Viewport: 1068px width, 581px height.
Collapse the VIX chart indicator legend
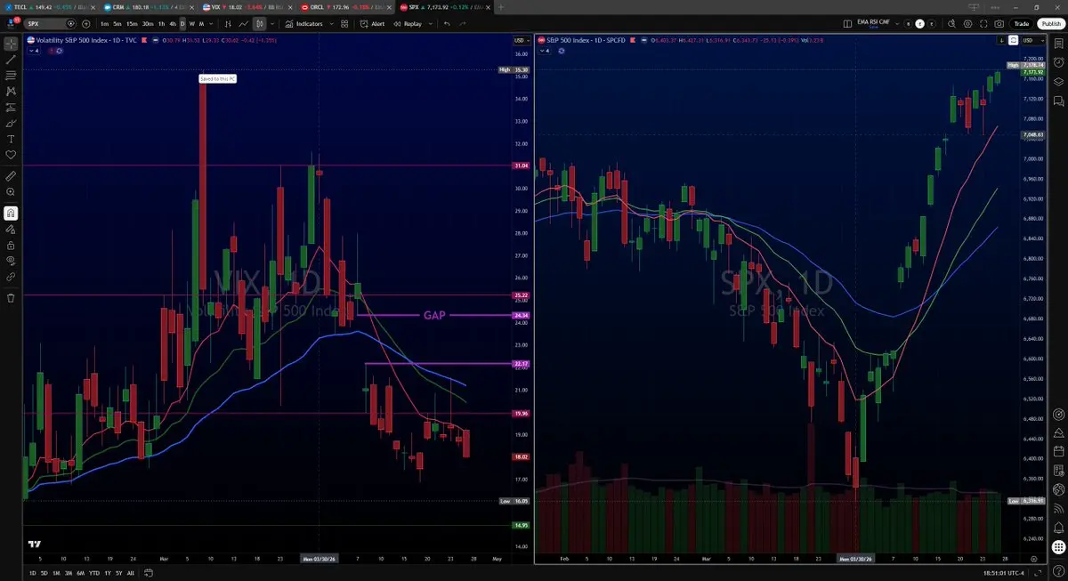pos(34,51)
